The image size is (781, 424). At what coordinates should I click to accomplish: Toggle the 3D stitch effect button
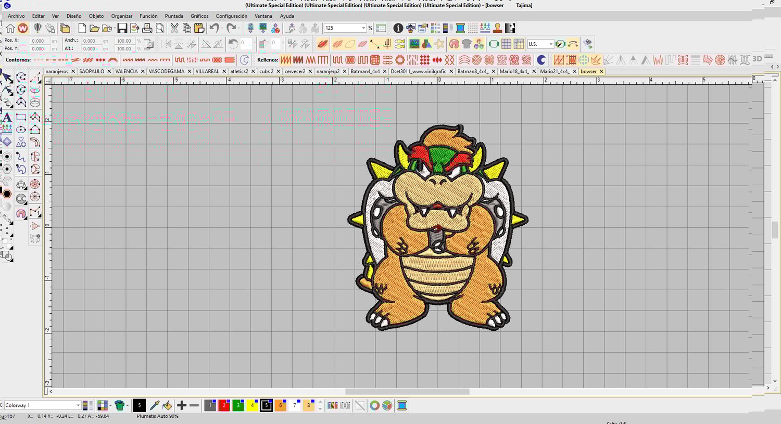click(x=758, y=59)
